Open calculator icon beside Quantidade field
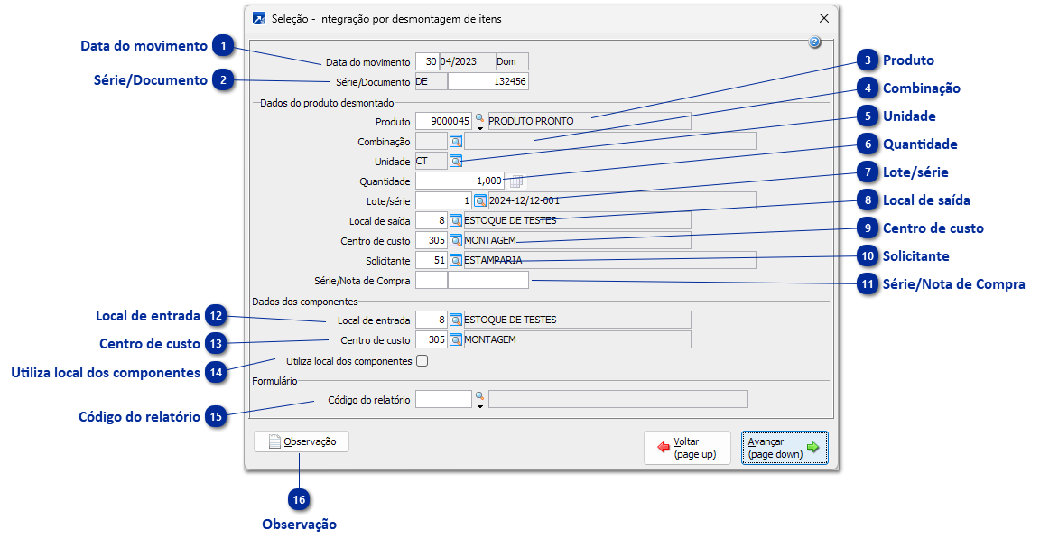The image size is (1040, 548). click(516, 181)
